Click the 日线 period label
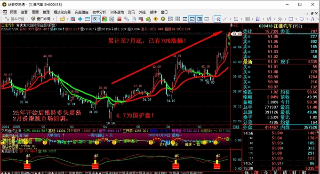The height and width of the screenshot is (174, 320). [236, 127]
